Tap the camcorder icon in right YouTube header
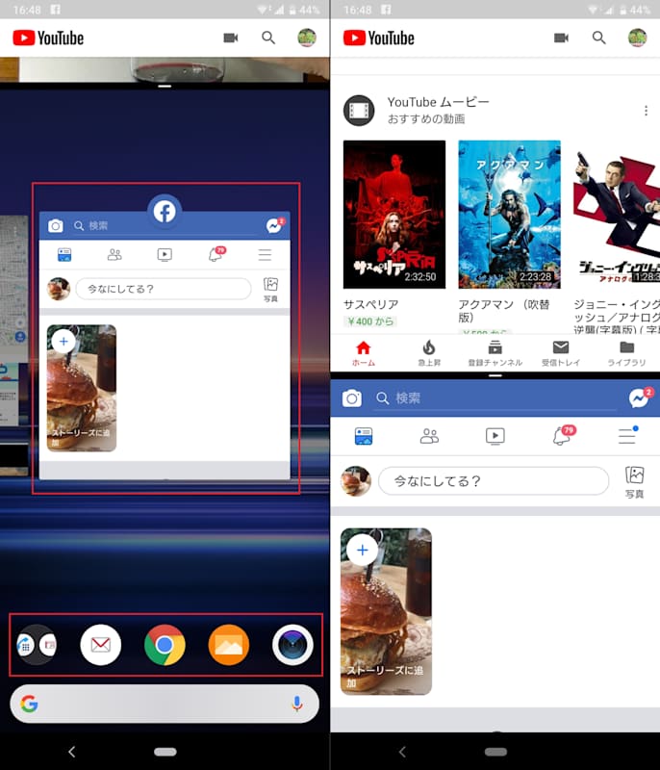Viewport: 660px width, 770px height. coord(561,38)
